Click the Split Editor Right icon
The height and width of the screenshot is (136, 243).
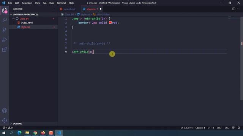pos(234,9)
